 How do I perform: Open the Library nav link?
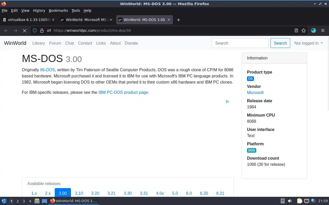click(x=39, y=43)
